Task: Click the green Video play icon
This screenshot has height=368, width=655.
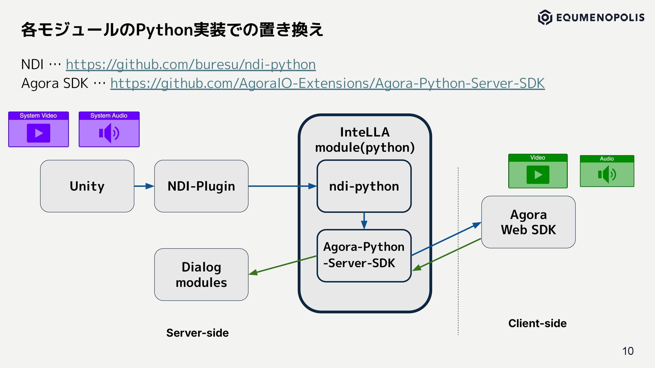Action: (x=538, y=175)
